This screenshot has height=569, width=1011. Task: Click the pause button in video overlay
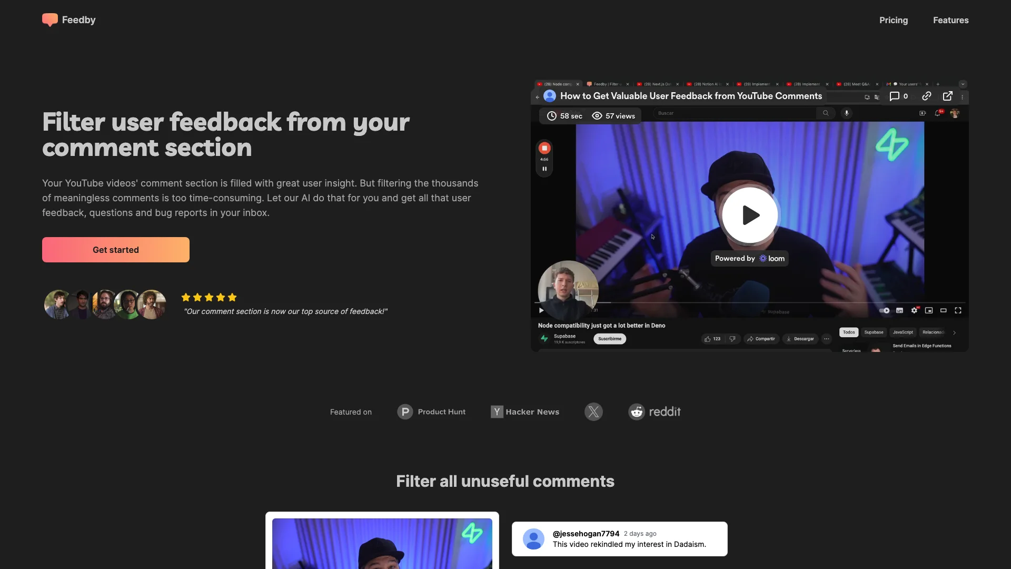[544, 169]
